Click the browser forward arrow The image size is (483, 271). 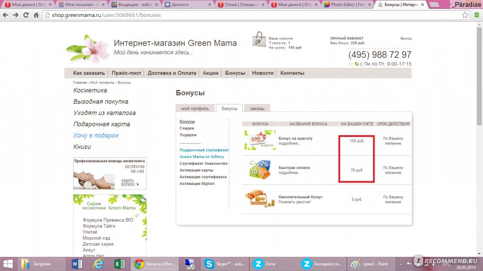tap(16, 15)
